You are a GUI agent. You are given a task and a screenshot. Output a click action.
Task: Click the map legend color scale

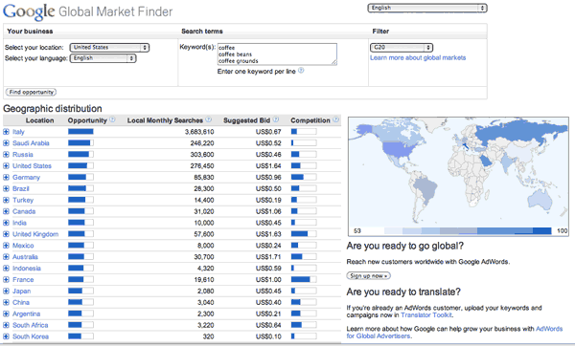coord(468,230)
